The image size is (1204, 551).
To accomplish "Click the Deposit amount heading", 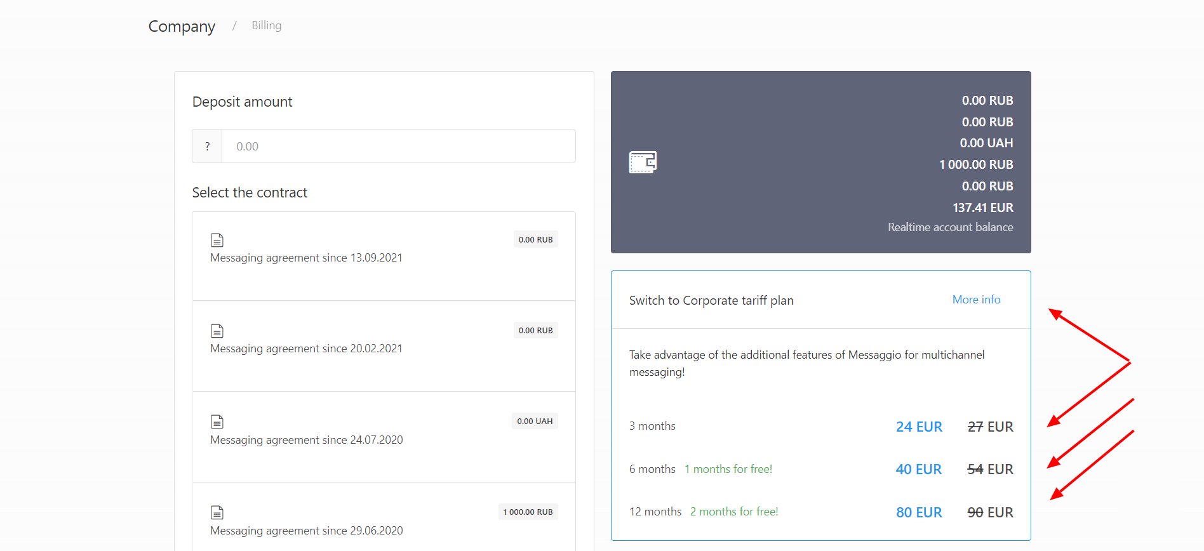I will (242, 102).
